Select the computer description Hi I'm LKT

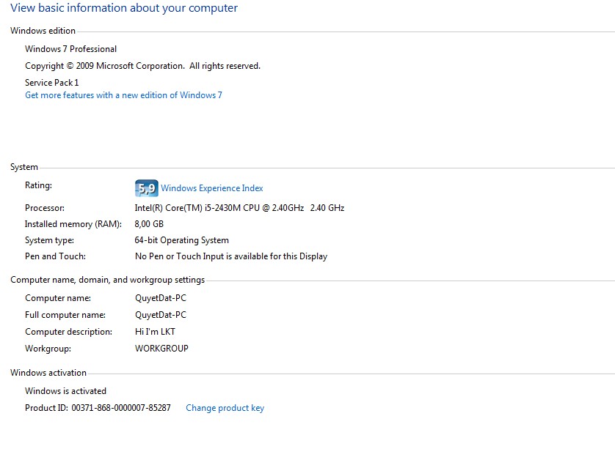pyautogui.click(x=155, y=332)
